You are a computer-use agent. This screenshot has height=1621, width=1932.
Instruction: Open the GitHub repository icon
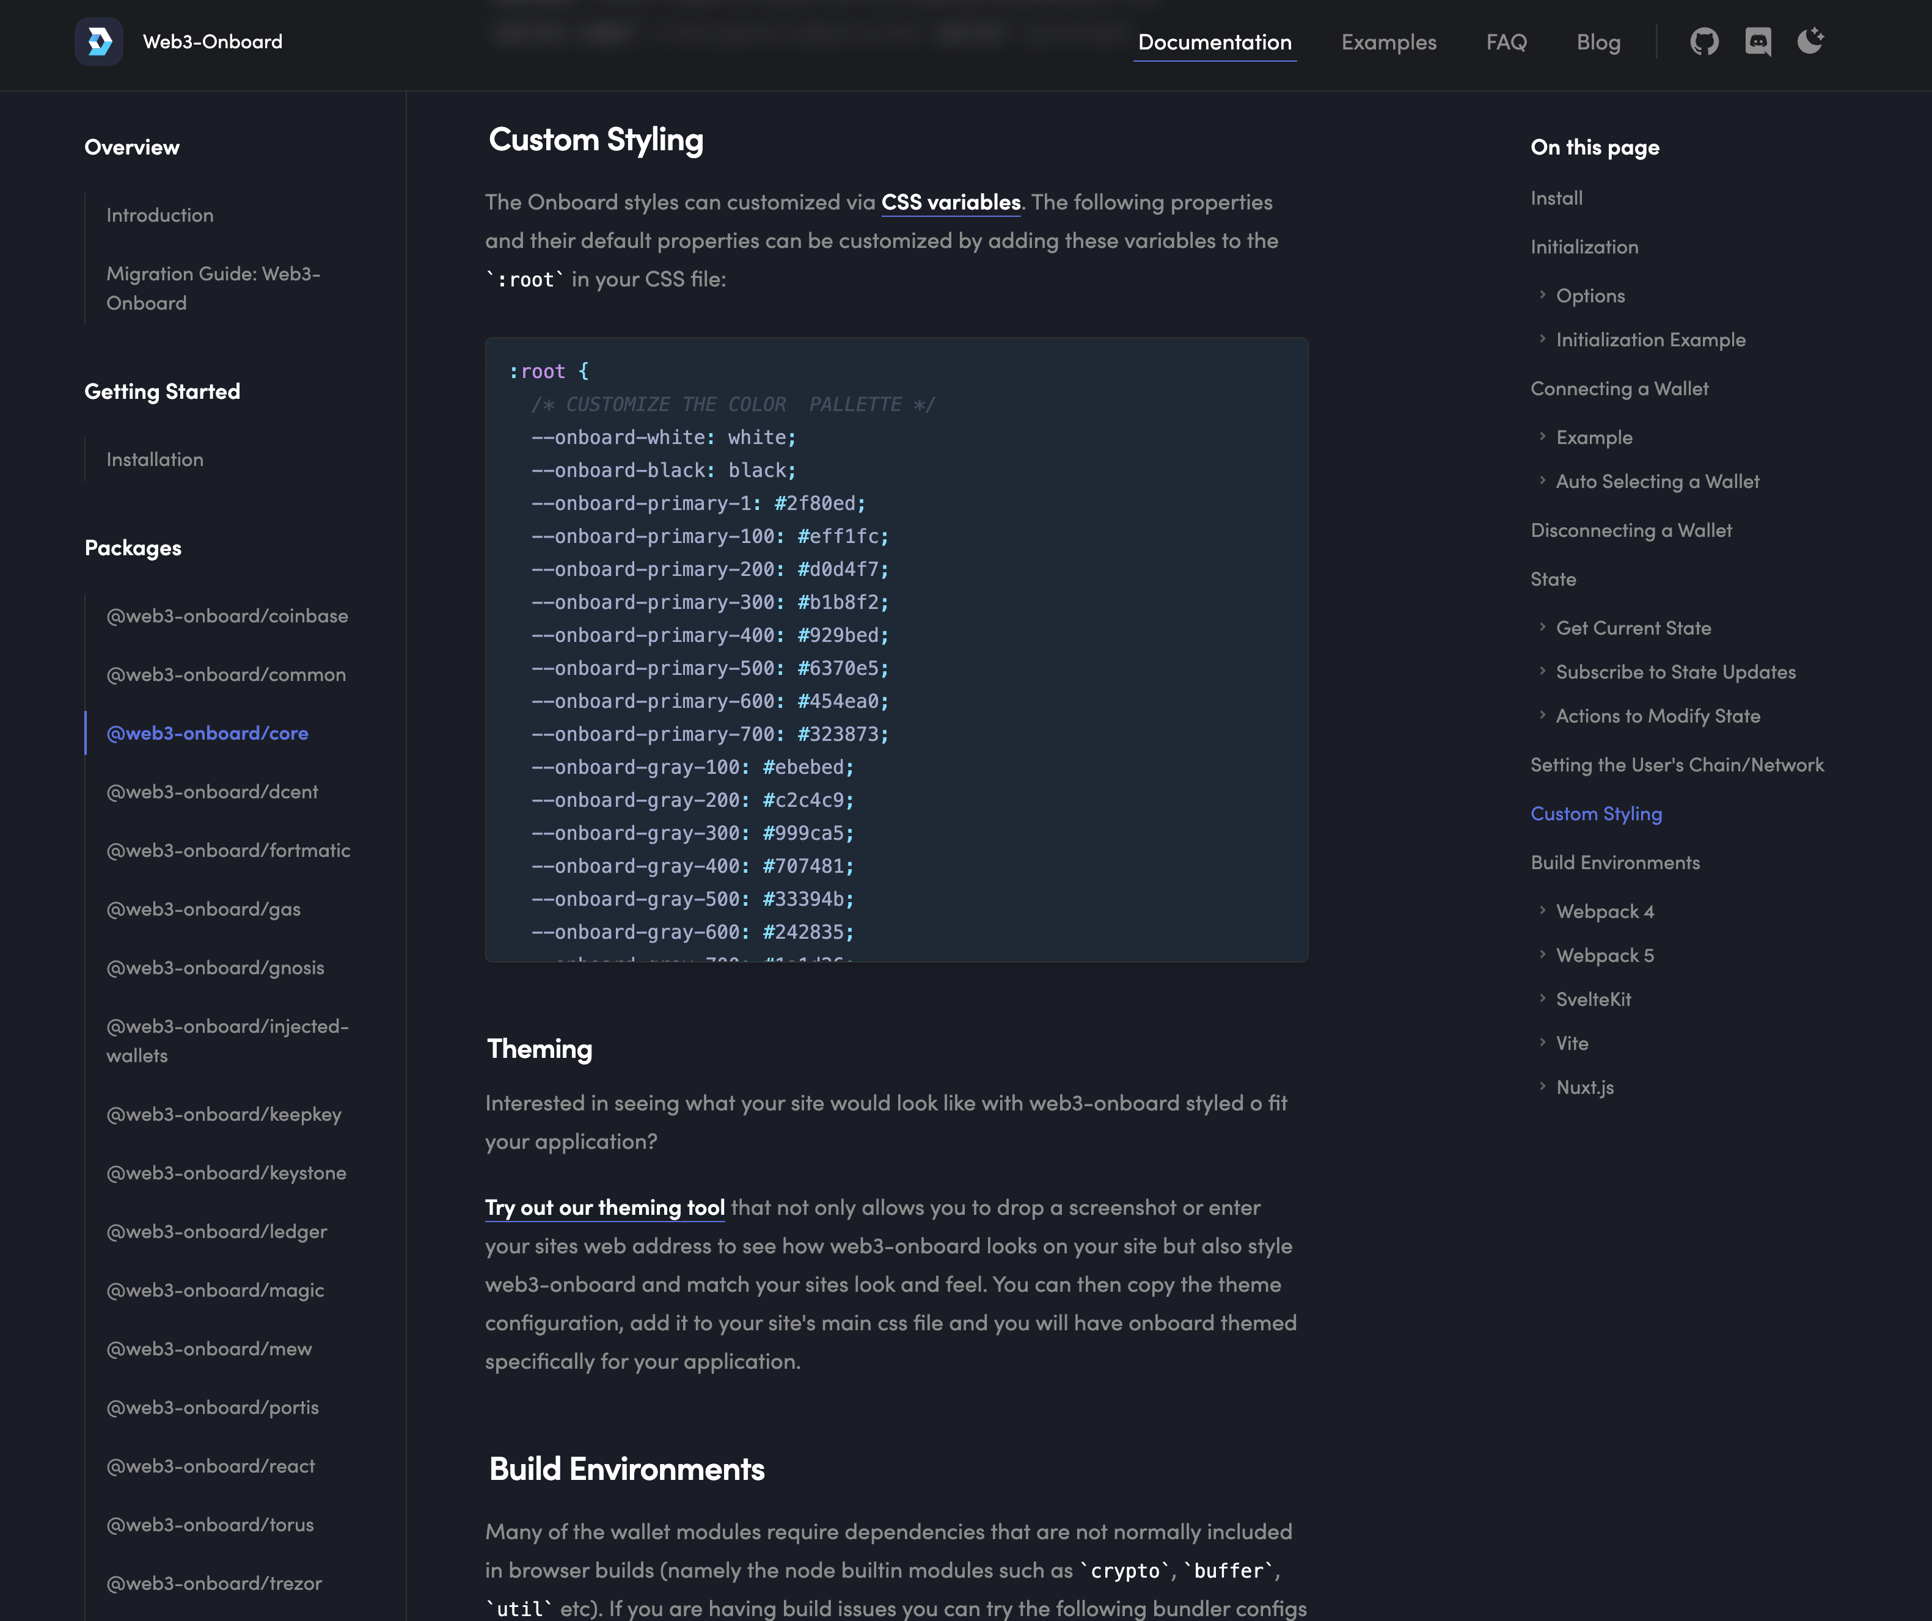click(1704, 42)
